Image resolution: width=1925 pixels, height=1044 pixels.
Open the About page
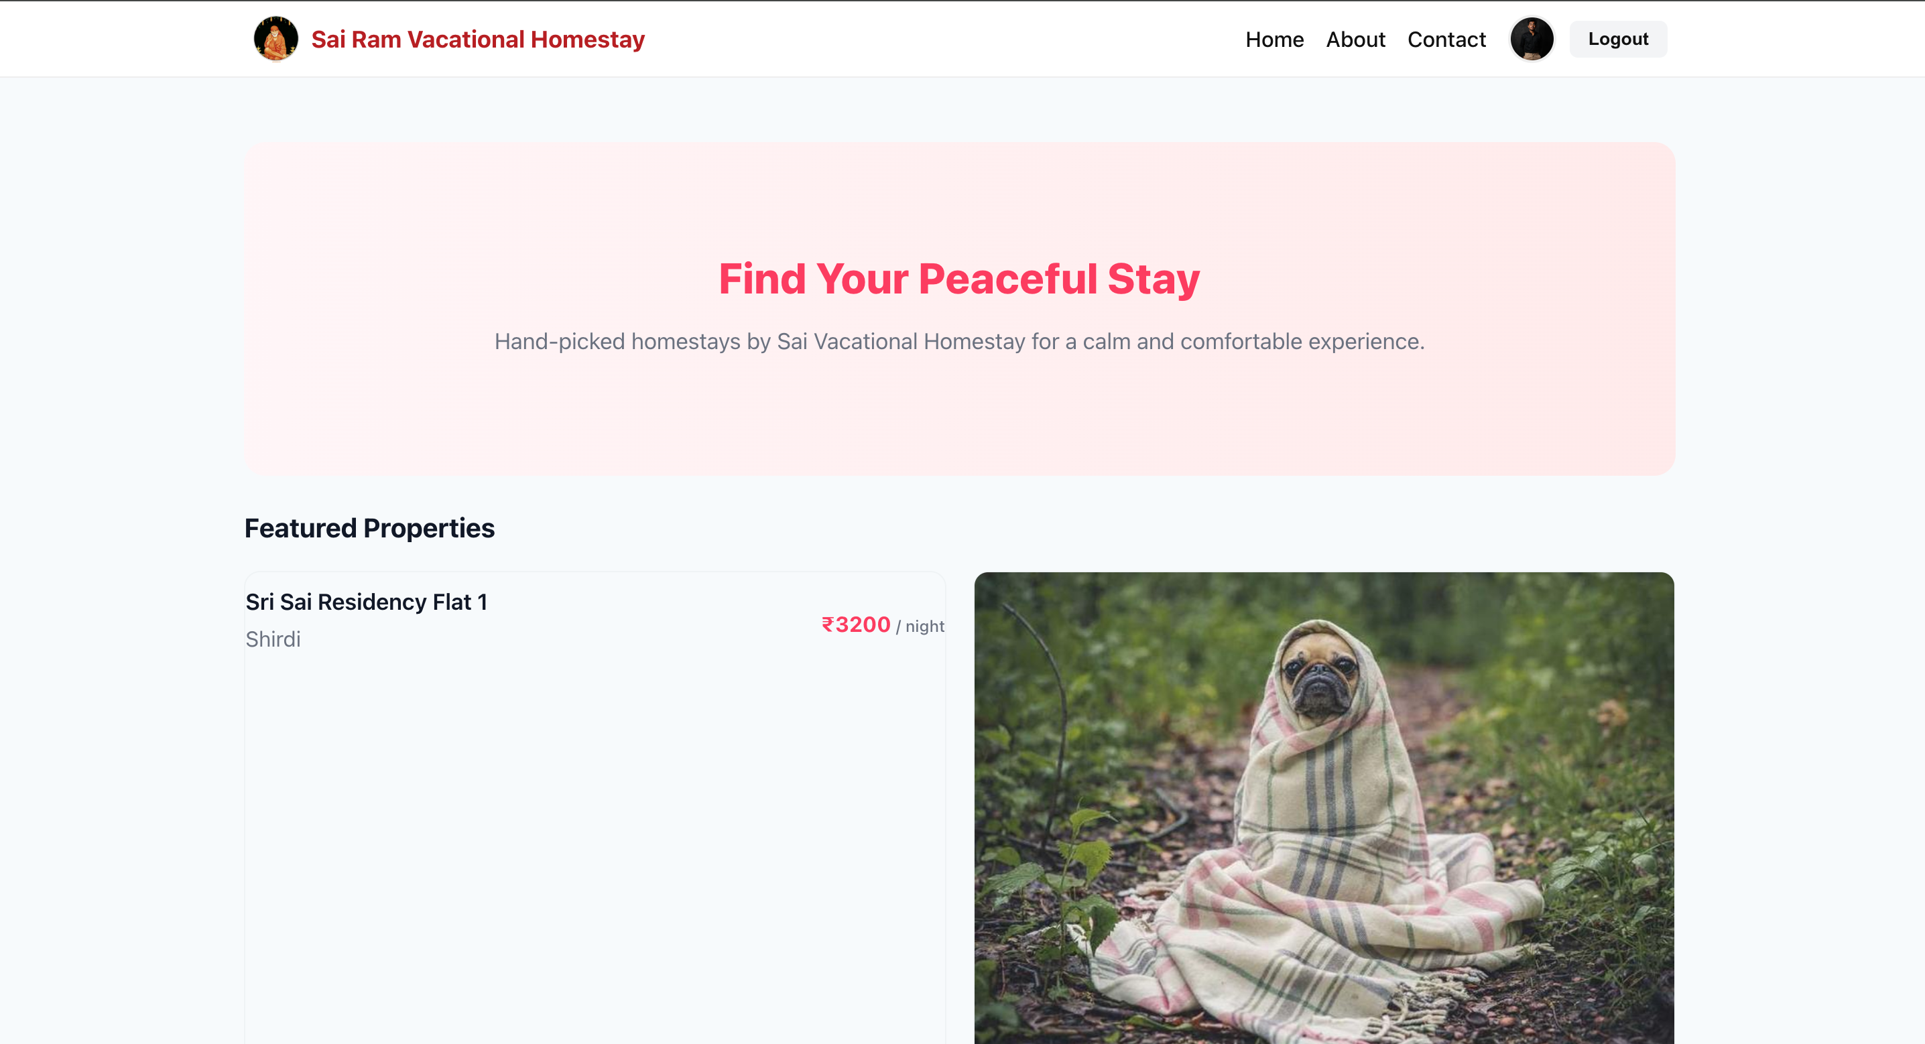(1355, 39)
